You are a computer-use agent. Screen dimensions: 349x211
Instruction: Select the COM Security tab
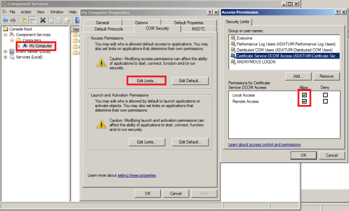pos(158,28)
